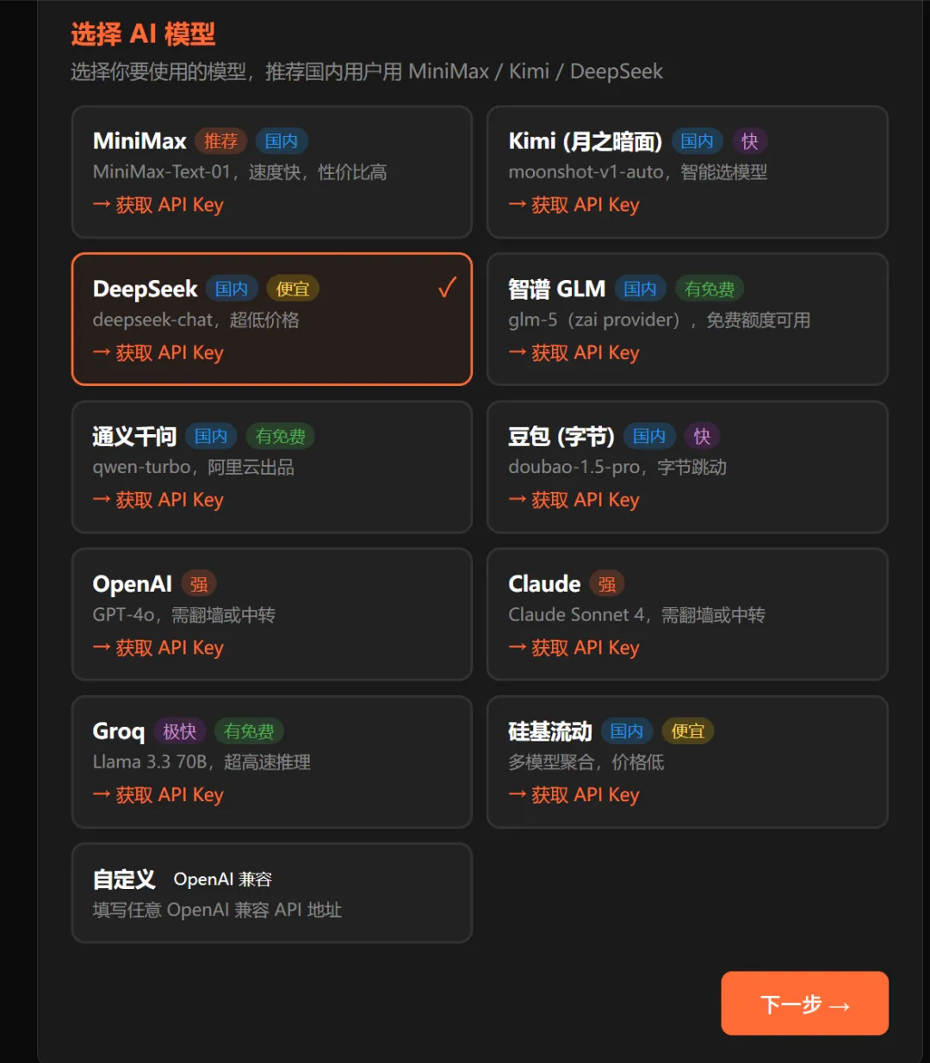Open 获取 API Key link under 硅基流动
Image resolution: width=930 pixels, height=1063 pixels.
tap(574, 795)
